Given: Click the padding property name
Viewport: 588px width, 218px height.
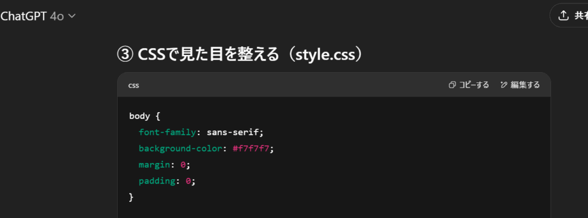Looking at the screenshot, I should click(x=157, y=181).
